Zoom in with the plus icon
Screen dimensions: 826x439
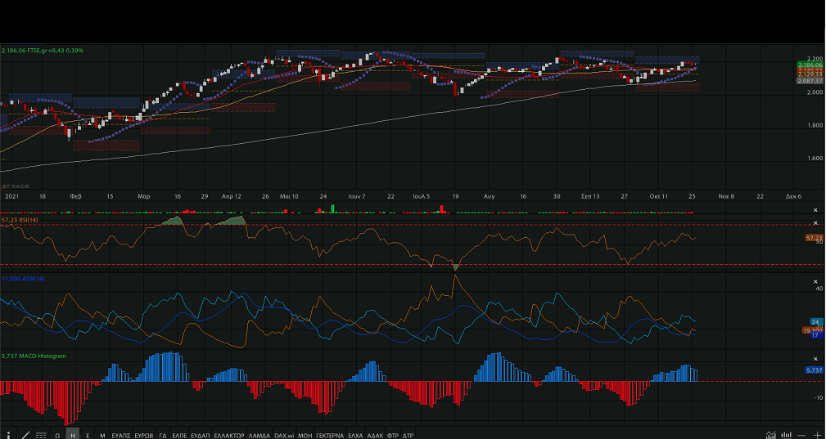point(819,435)
